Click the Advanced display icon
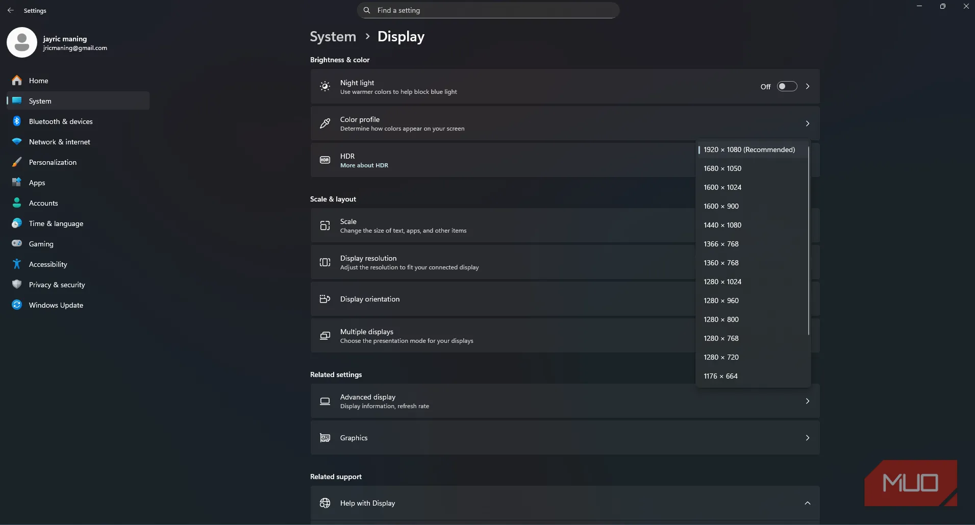 click(x=325, y=401)
